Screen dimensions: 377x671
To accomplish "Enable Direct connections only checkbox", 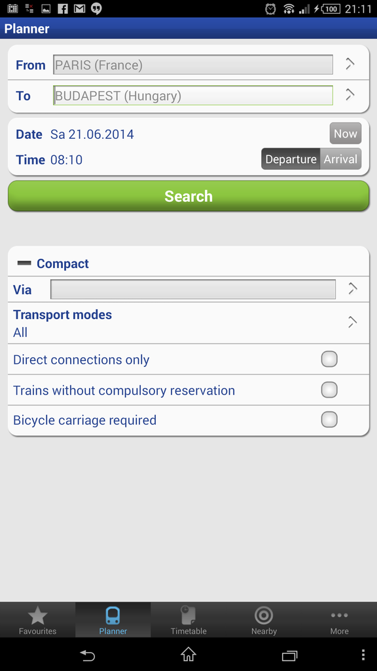I will point(329,359).
